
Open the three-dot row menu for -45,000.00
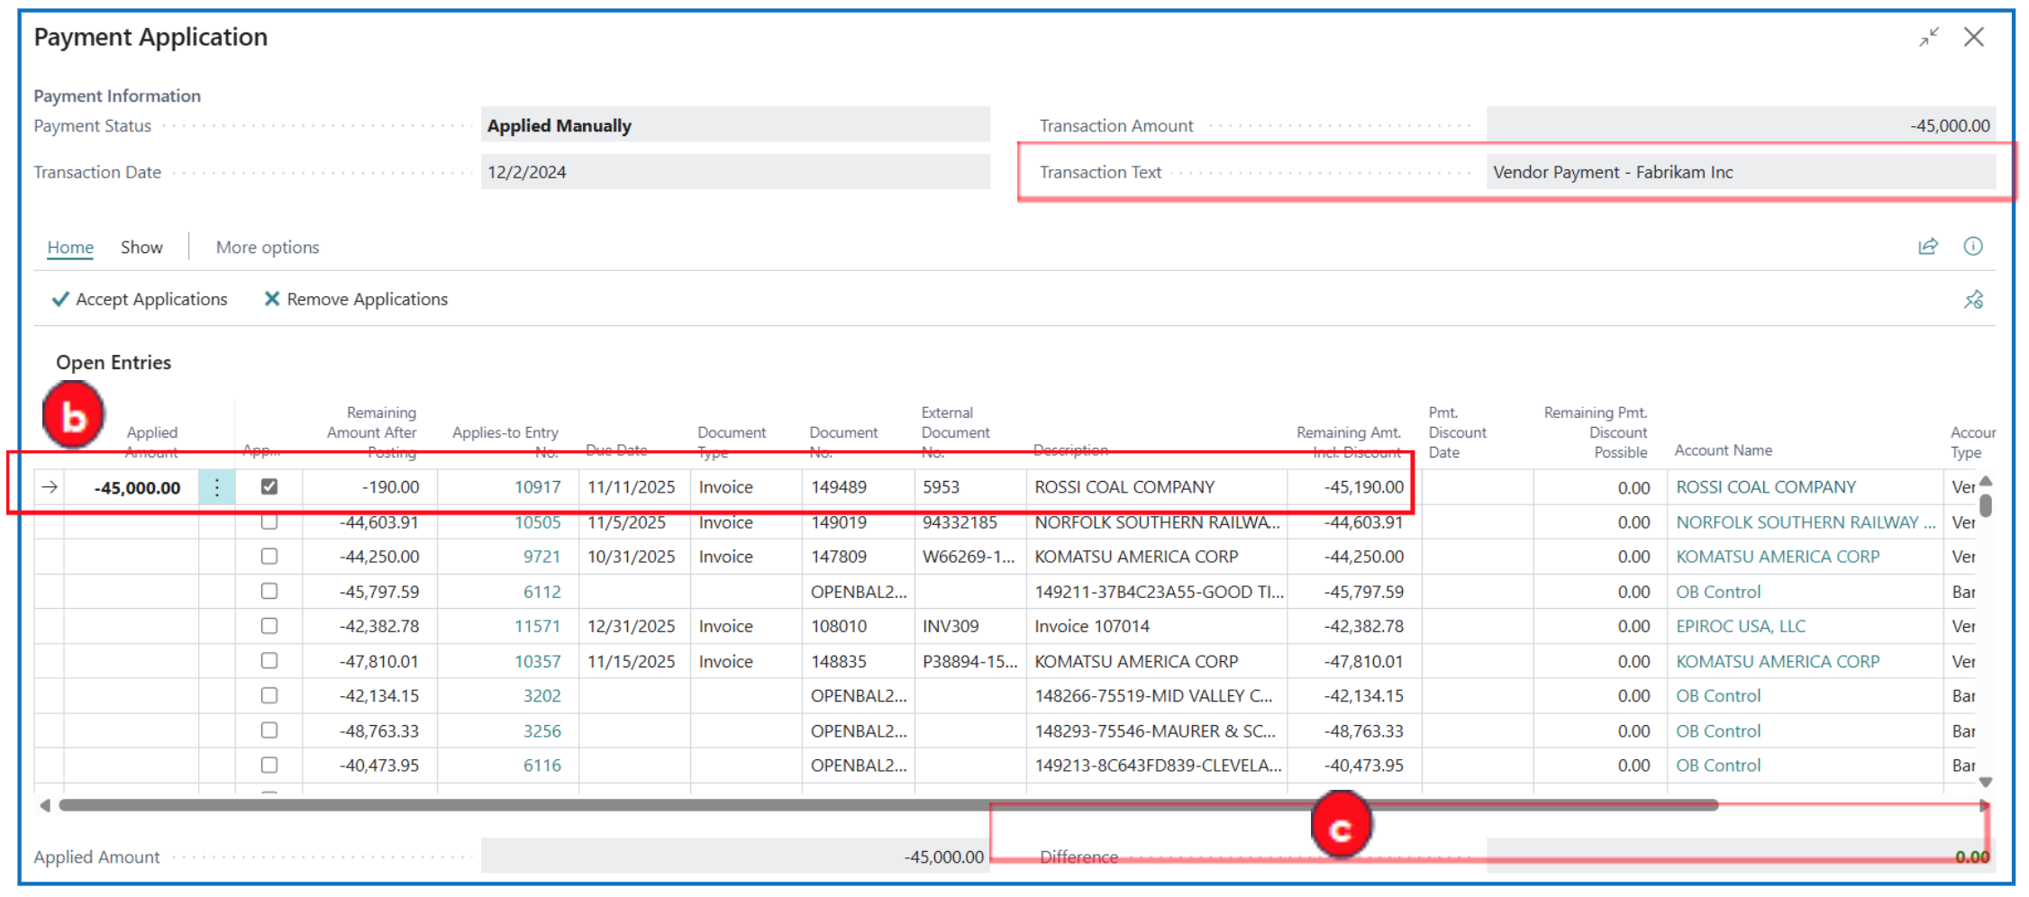coord(216,487)
